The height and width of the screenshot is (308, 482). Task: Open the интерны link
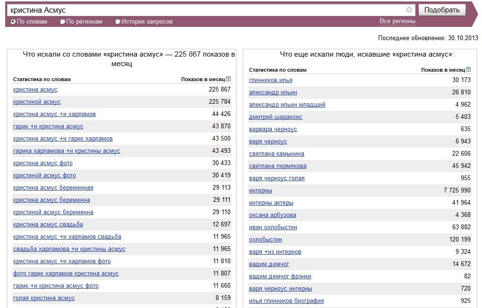pyautogui.click(x=260, y=191)
